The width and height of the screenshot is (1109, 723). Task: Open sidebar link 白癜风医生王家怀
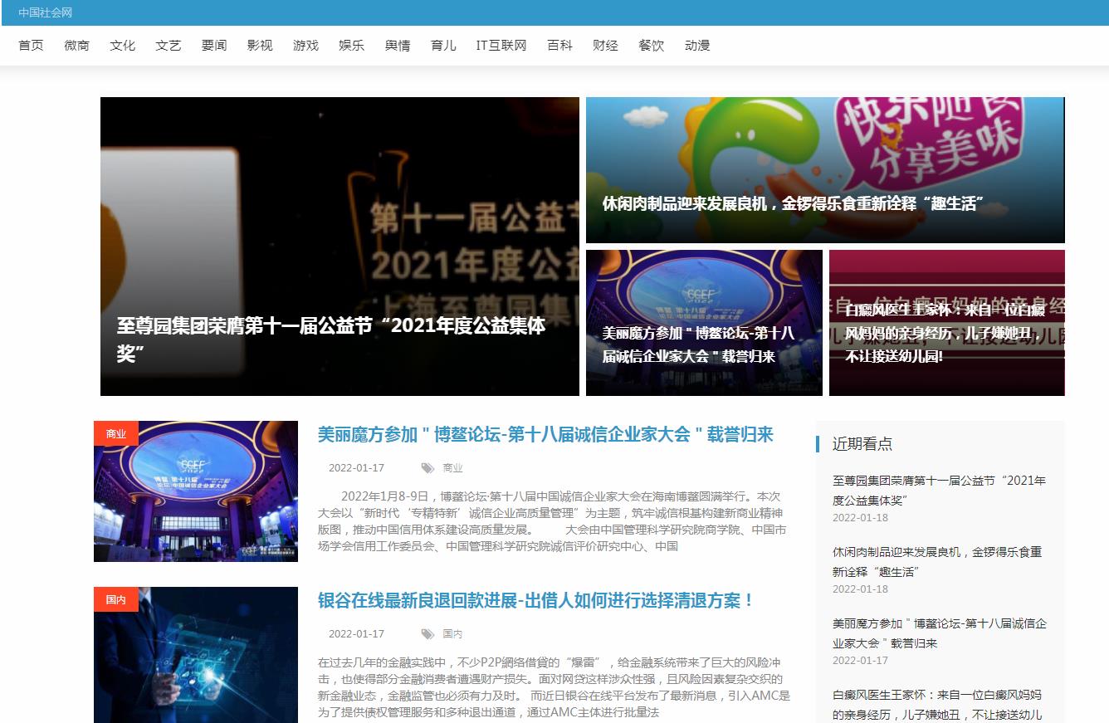click(937, 705)
